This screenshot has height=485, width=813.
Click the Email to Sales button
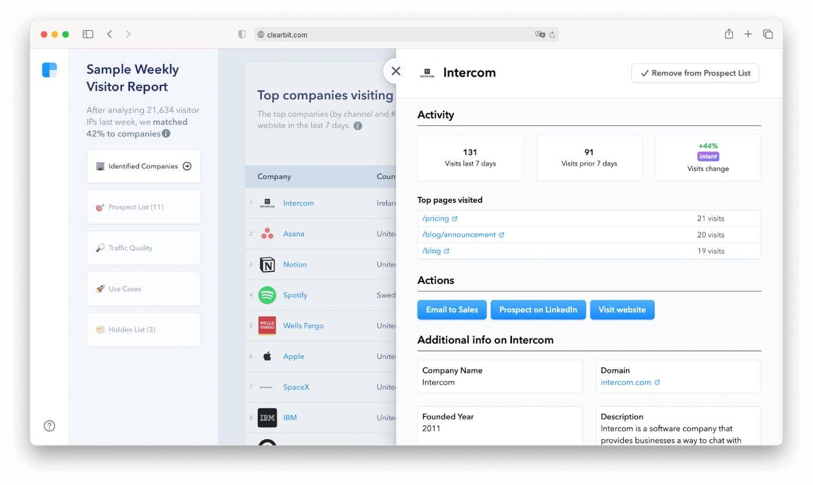click(x=452, y=310)
